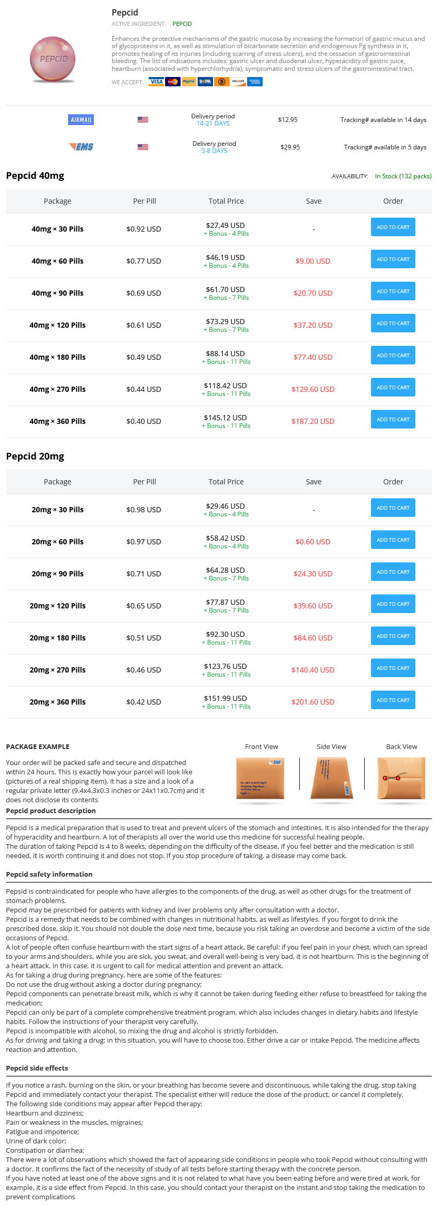Add 20mg × 60 Pills to cart
This screenshot has height=1207, width=437.
[393, 540]
